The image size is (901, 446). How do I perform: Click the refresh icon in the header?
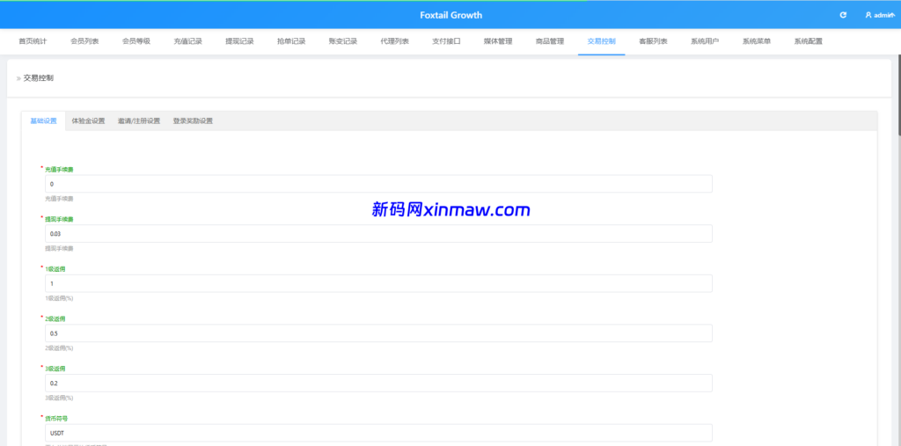[x=843, y=15]
